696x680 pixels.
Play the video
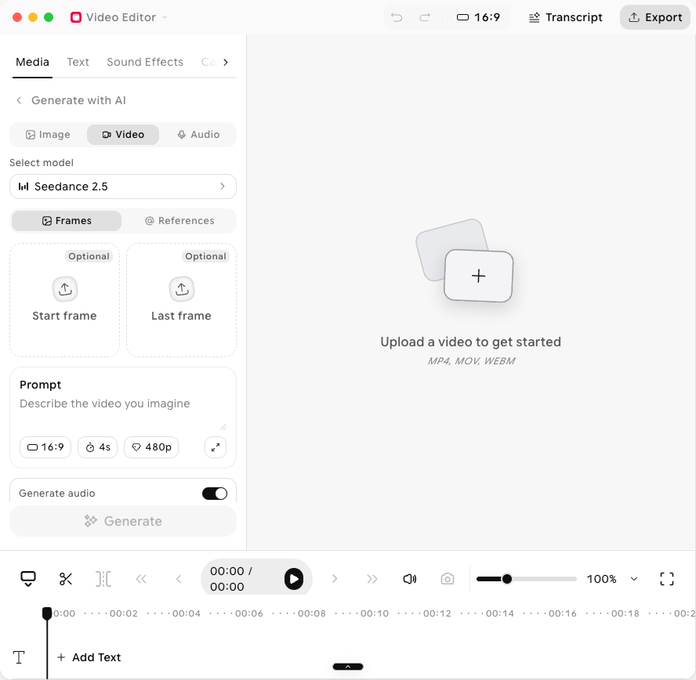pos(294,579)
